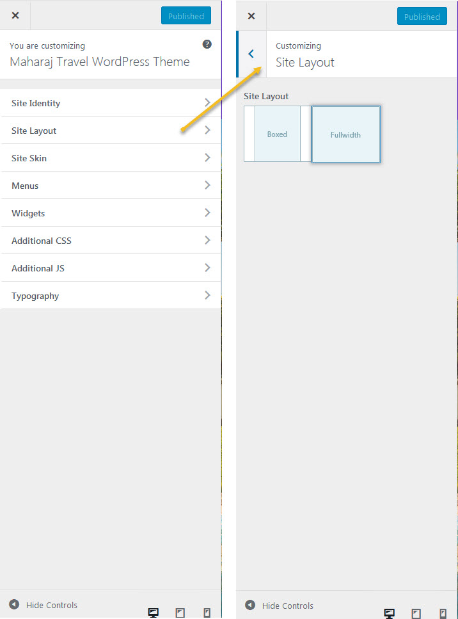Switch to desktop preview in left panel
Image resolution: width=458 pixels, height=619 pixels.
[x=154, y=613]
